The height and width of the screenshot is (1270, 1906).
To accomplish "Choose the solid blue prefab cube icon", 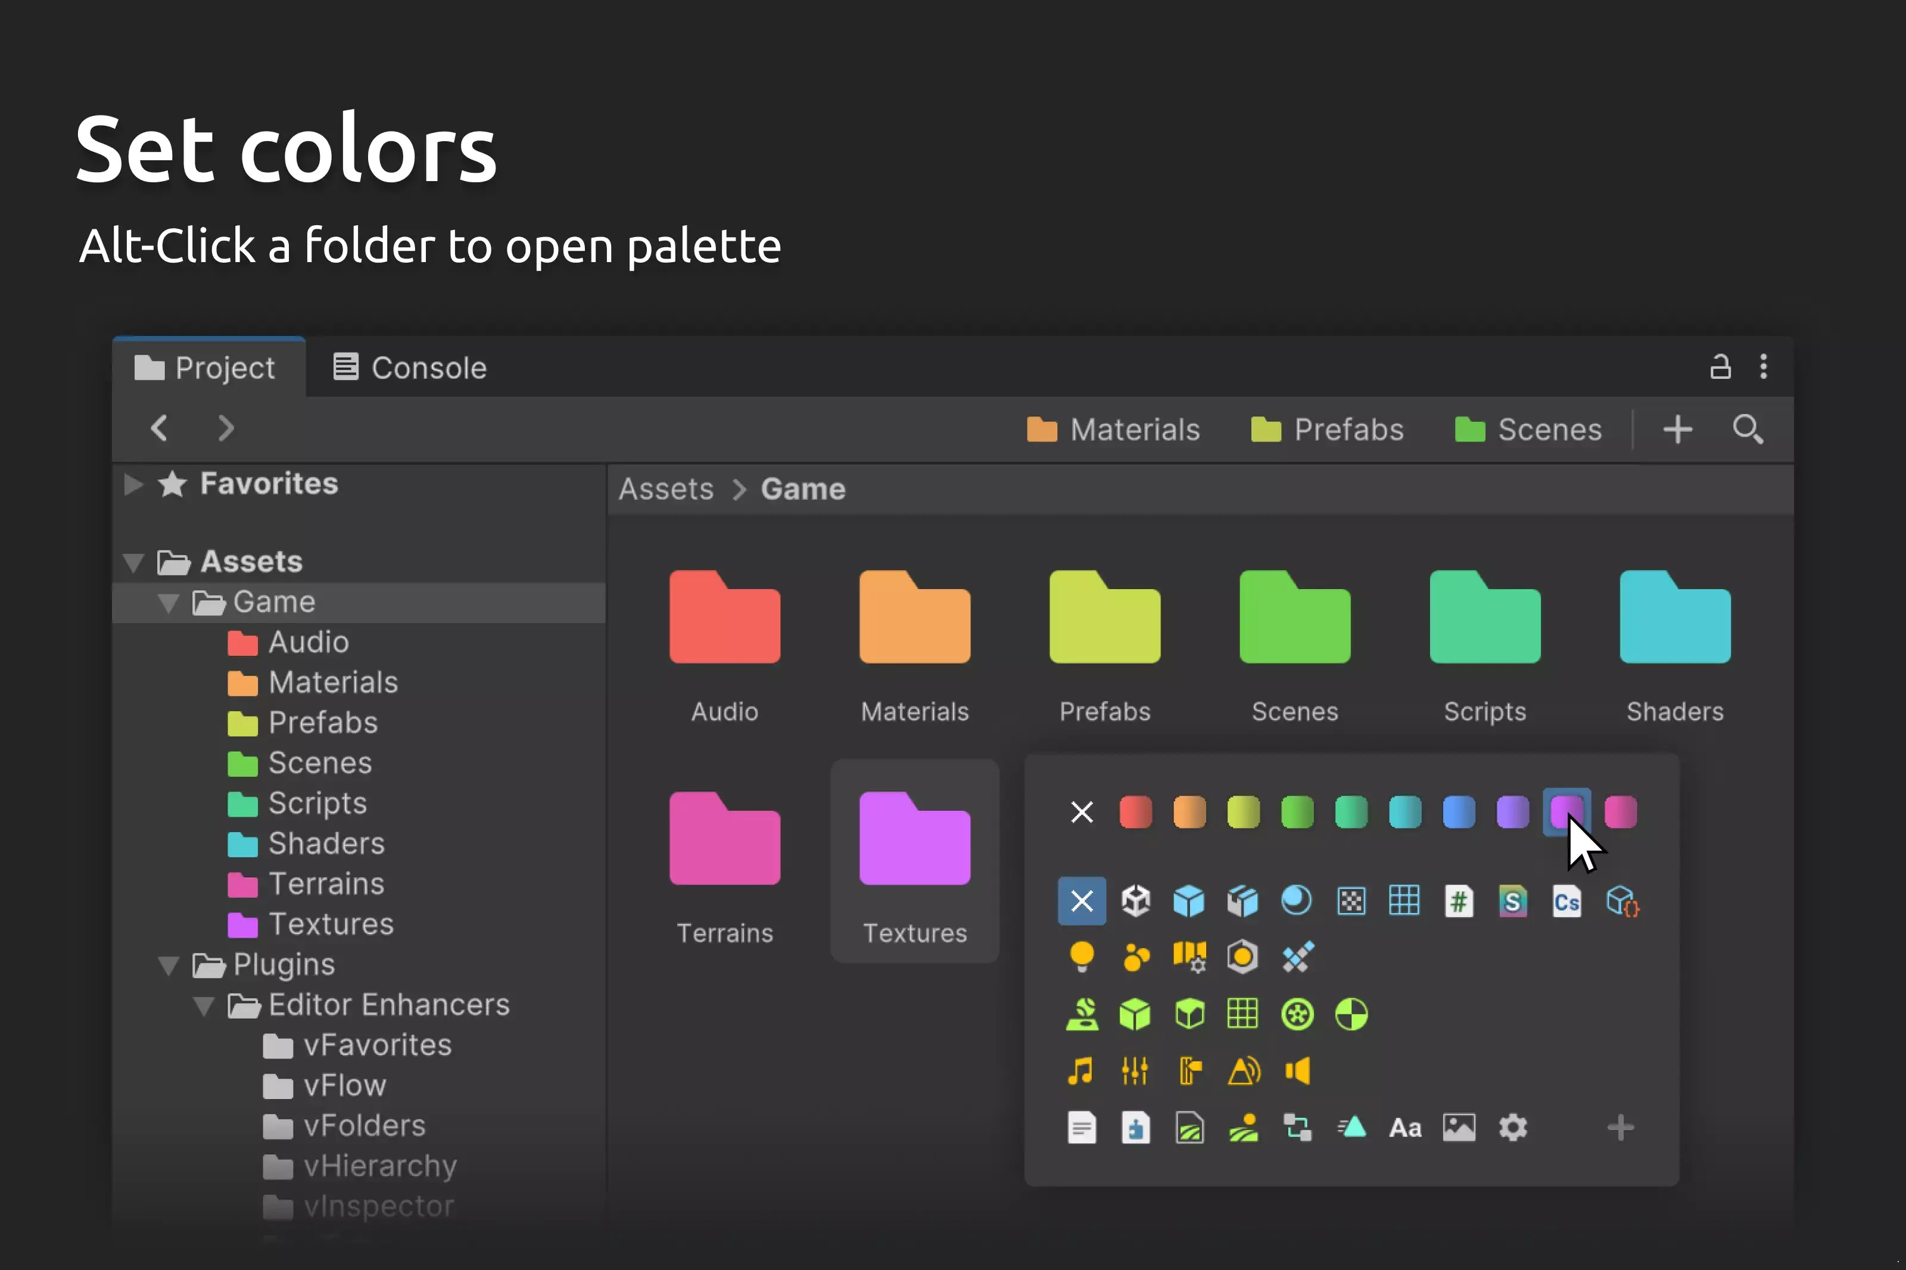I will [x=1189, y=901].
